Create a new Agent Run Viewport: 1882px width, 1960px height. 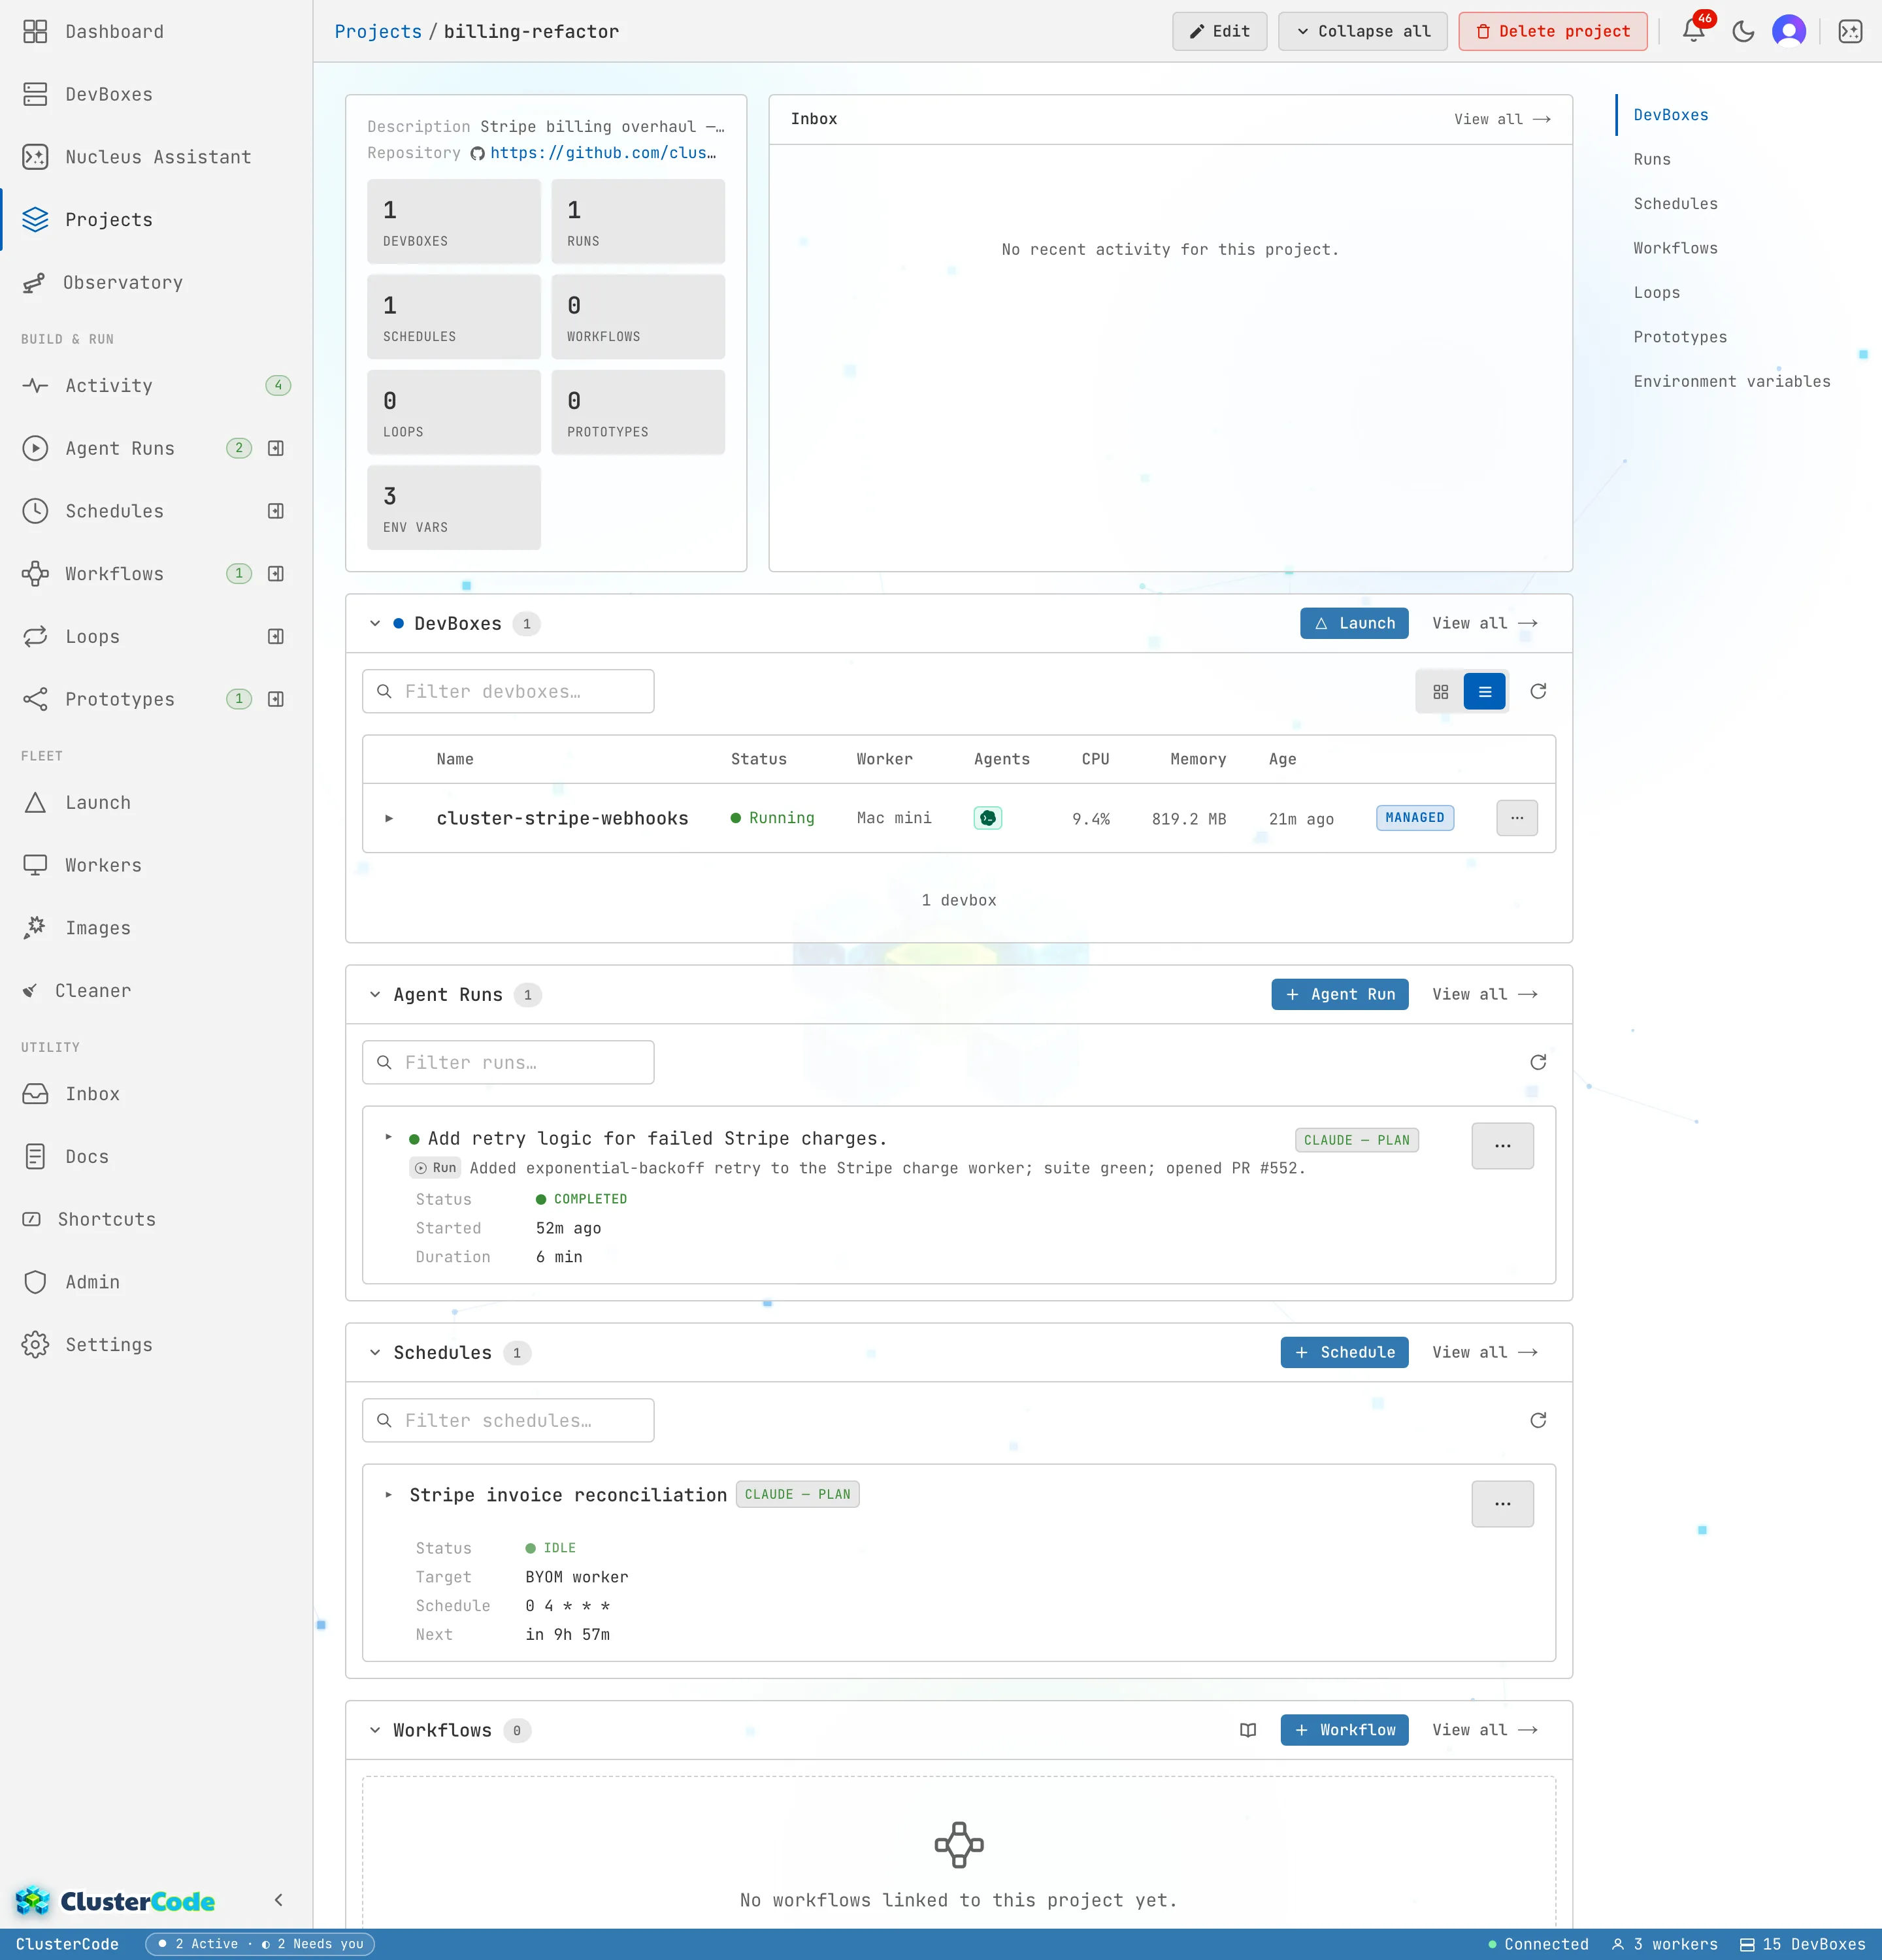click(1339, 994)
